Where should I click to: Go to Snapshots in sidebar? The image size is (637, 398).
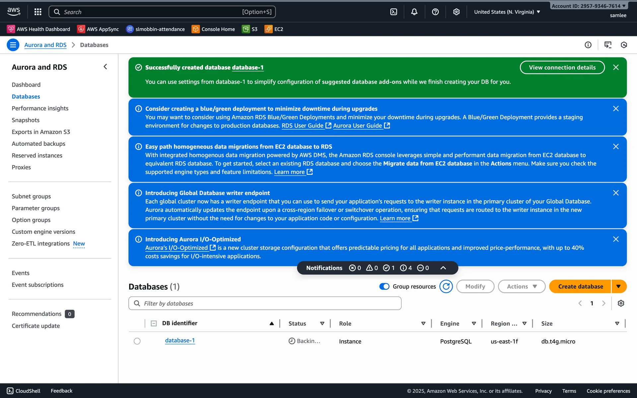click(x=26, y=120)
